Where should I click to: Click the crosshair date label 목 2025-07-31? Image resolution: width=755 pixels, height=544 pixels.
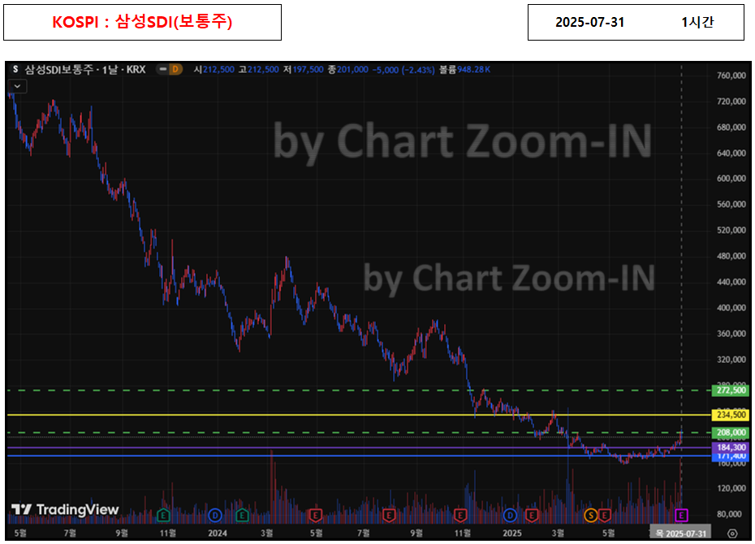(x=681, y=533)
